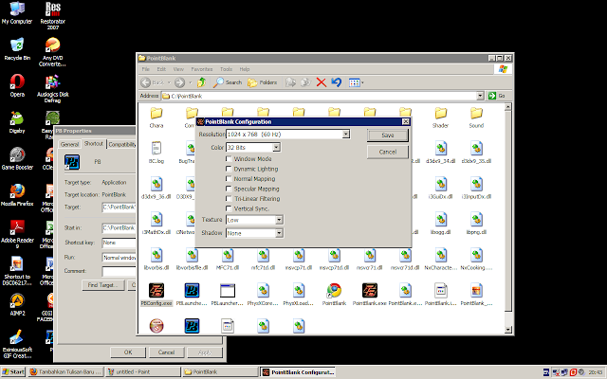Open Search in Explorer toolbar
The image size is (607, 379).
(x=228, y=82)
